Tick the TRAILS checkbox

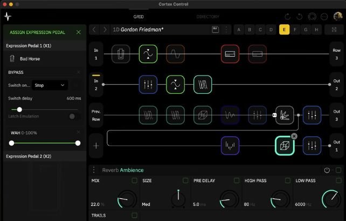[134, 215]
